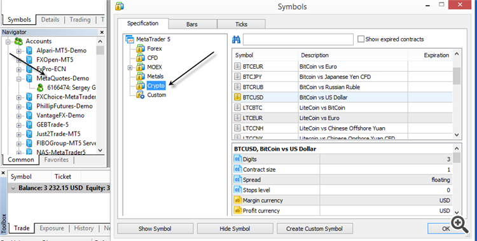The width and height of the screenshot is (477, 241).
Task: Open the Favorites tab in Navigator
Action: tap(56, 160)
